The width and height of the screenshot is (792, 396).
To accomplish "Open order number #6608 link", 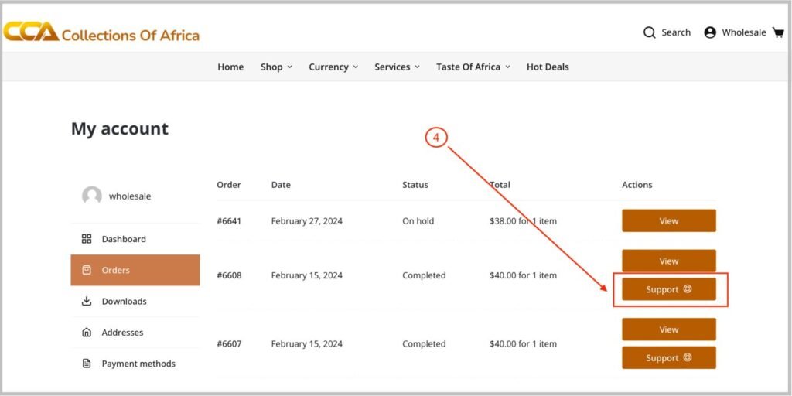I will click(229, 275).
